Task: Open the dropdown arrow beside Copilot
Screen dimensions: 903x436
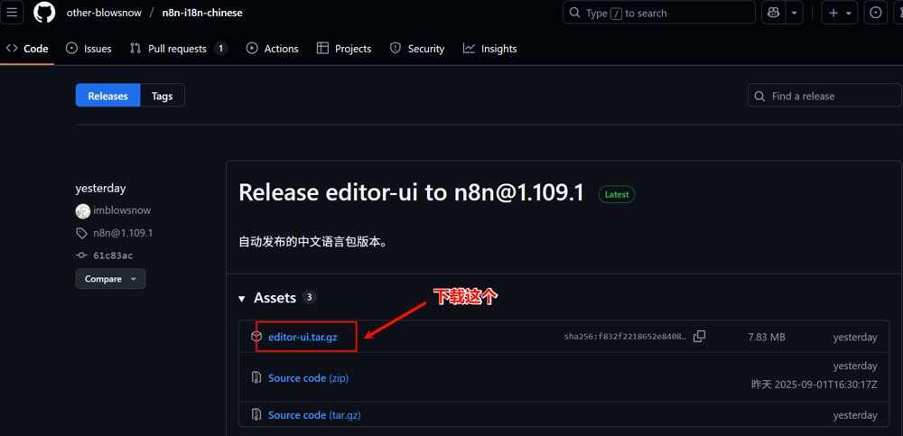Action: click(x=795, y=13)
